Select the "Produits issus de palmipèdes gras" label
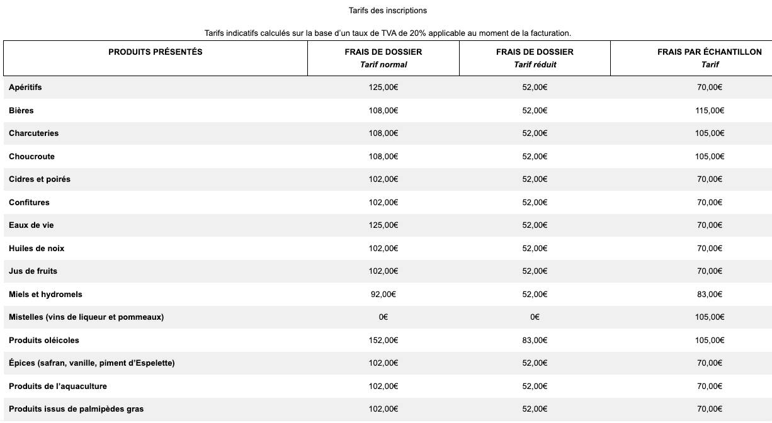Image resolution: width=772 pixels, height=423 pixels. pos(76,409)
